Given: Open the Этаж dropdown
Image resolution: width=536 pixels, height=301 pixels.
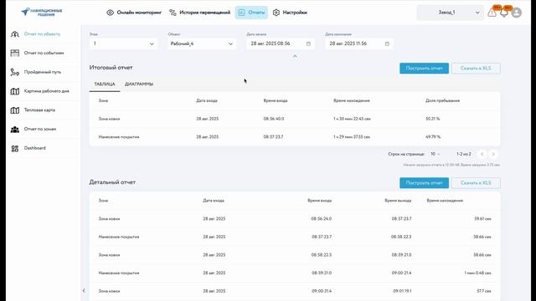Looking at the screenshot, I should coord(123,43).
